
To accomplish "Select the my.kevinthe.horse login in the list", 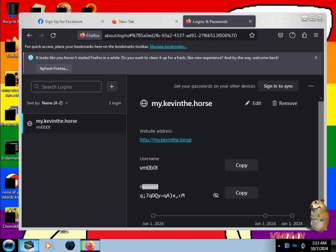I will [x=74, y=124].
